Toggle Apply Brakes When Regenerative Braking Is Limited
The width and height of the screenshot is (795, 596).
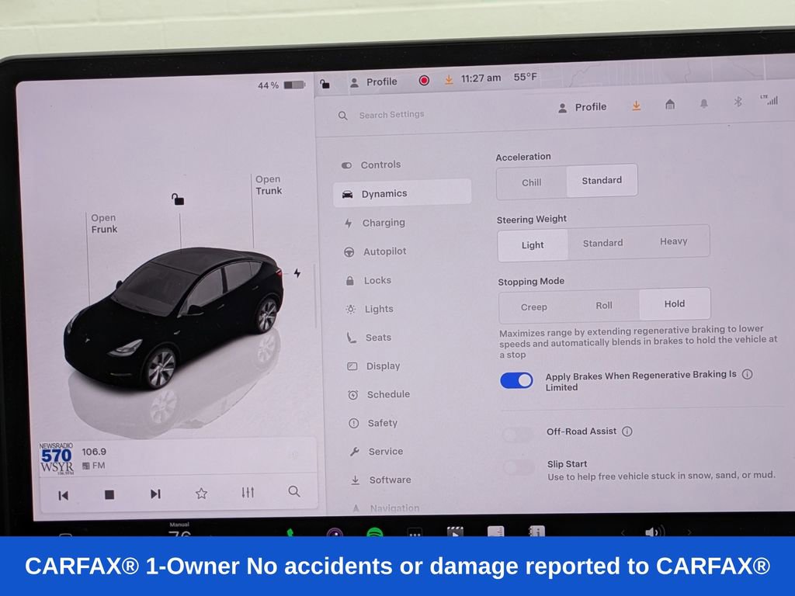[x=516, y=380]
